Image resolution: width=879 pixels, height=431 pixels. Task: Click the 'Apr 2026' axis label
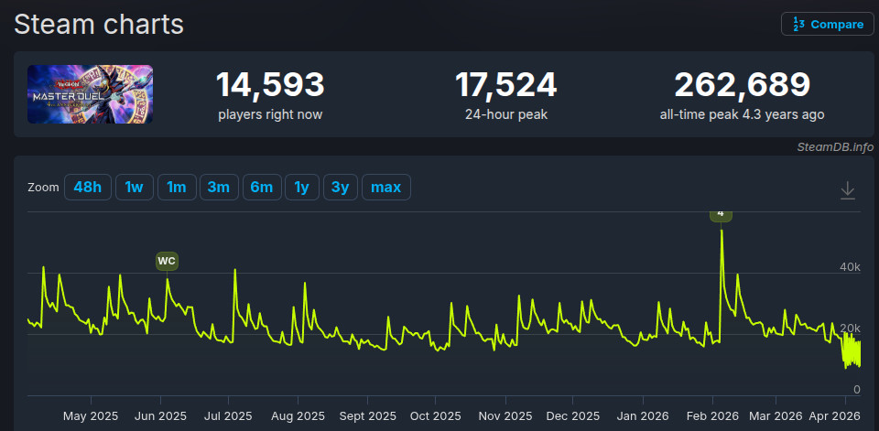coord(833,416)
